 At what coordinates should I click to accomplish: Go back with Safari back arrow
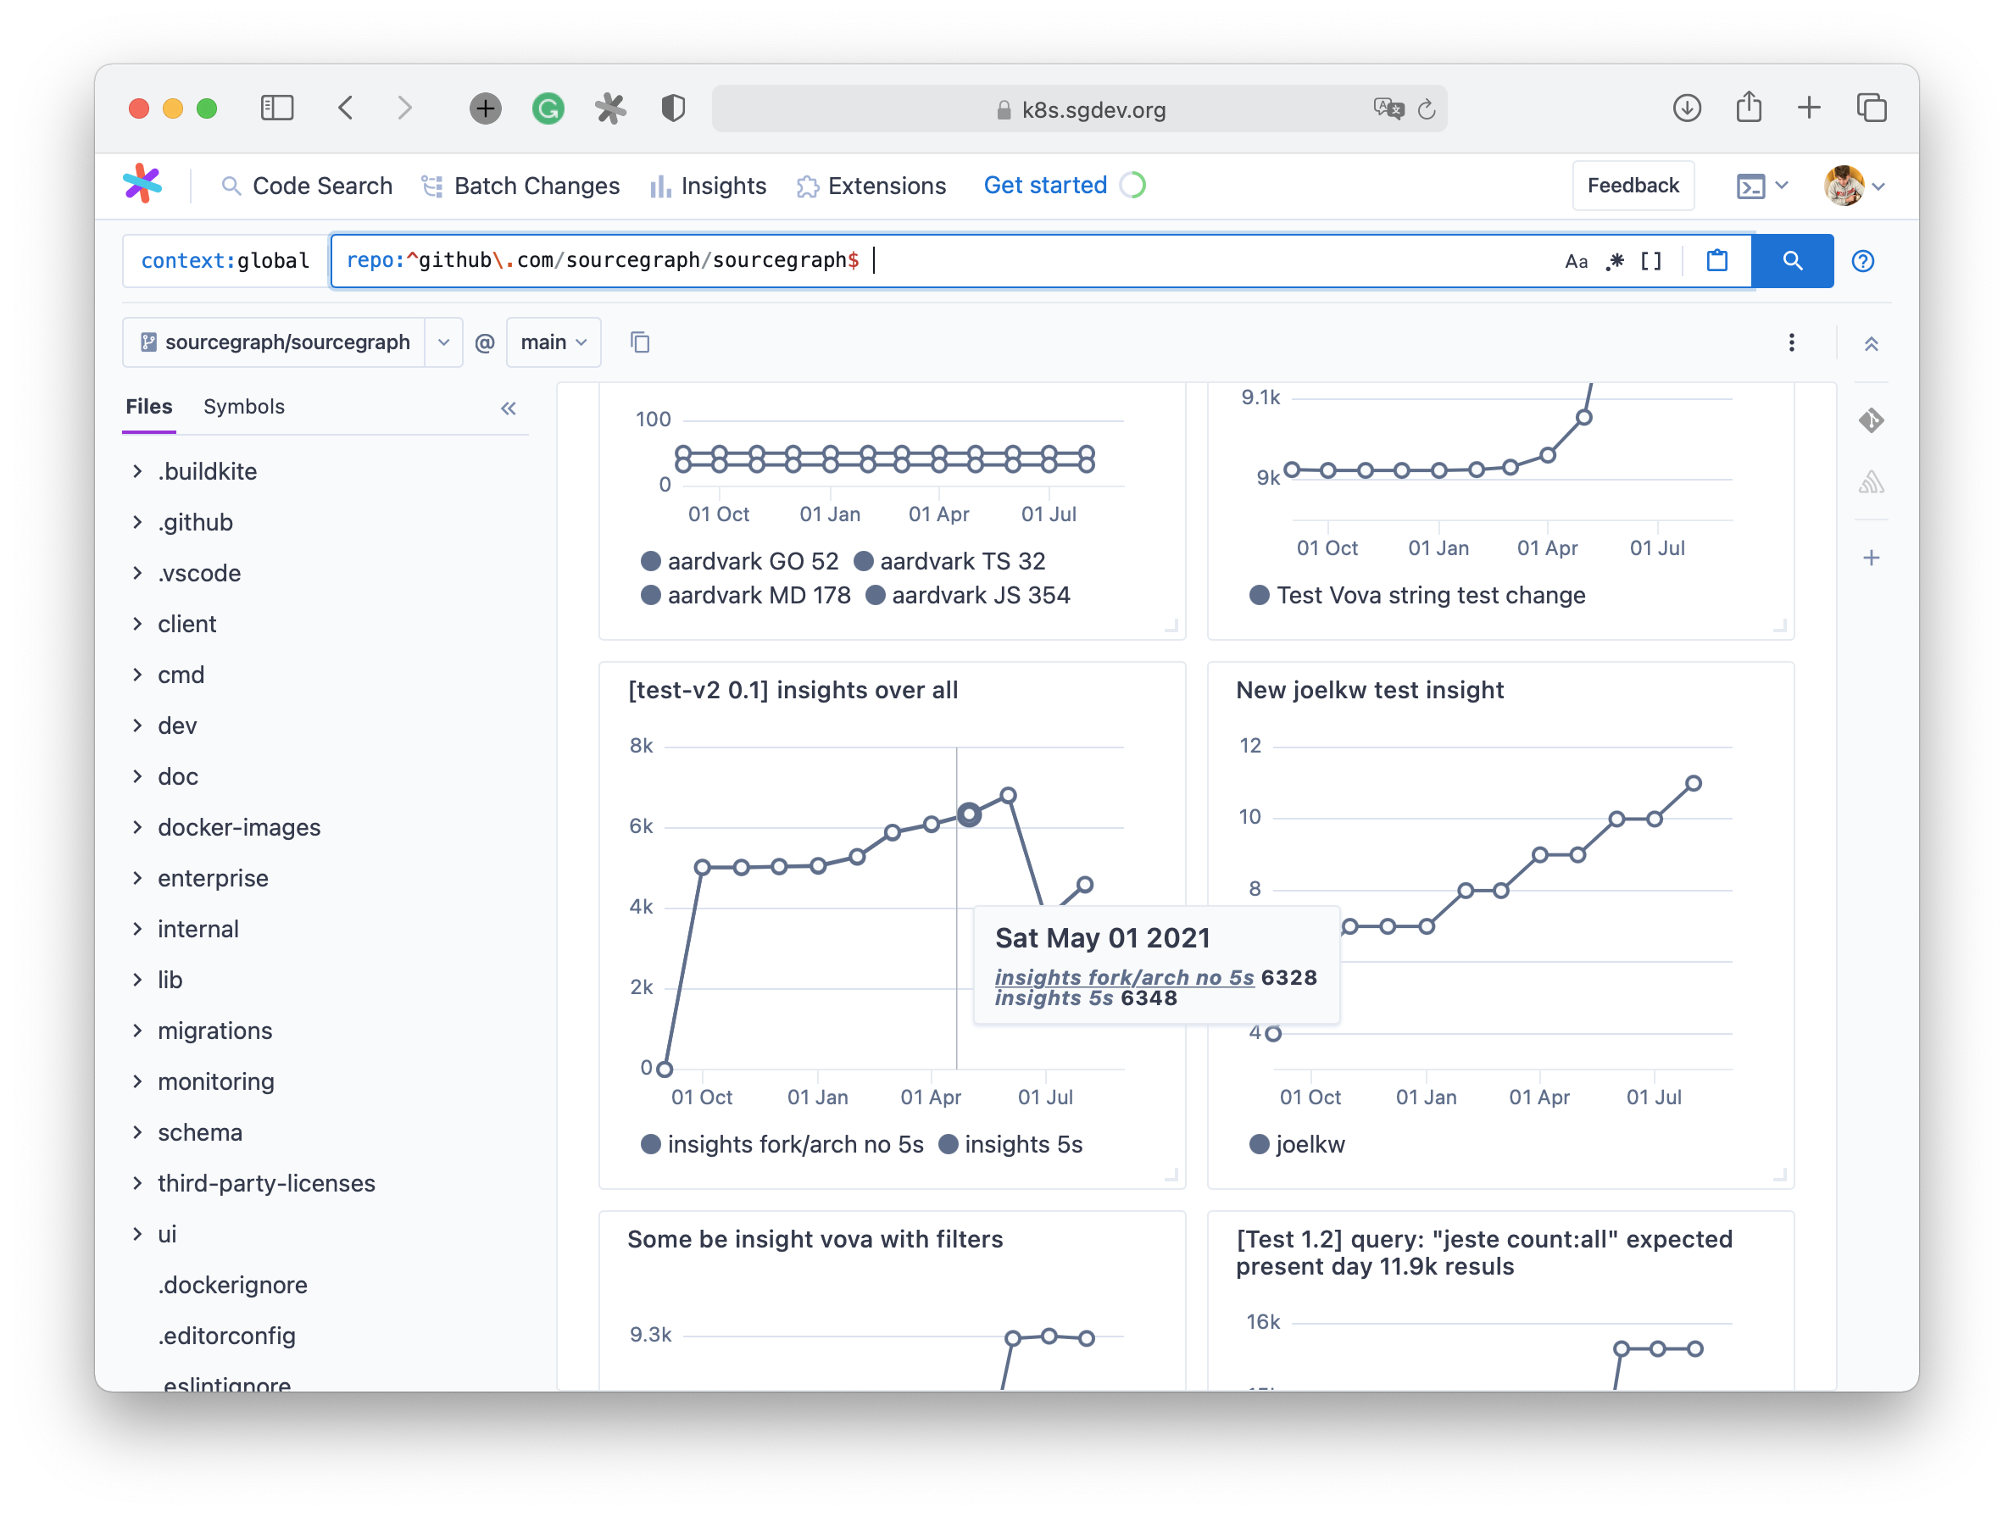coord(346,108)
